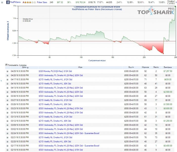Close the Omaha Hi/Lo filter with the X
Viewport: 177px width, 152px height.
tap(176, 2)
